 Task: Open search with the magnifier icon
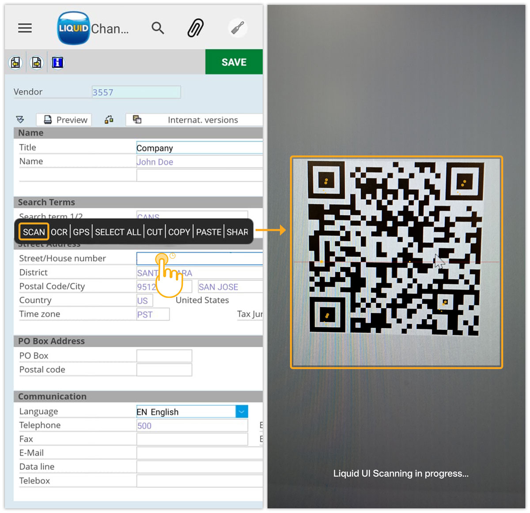[x=158, y=28]
